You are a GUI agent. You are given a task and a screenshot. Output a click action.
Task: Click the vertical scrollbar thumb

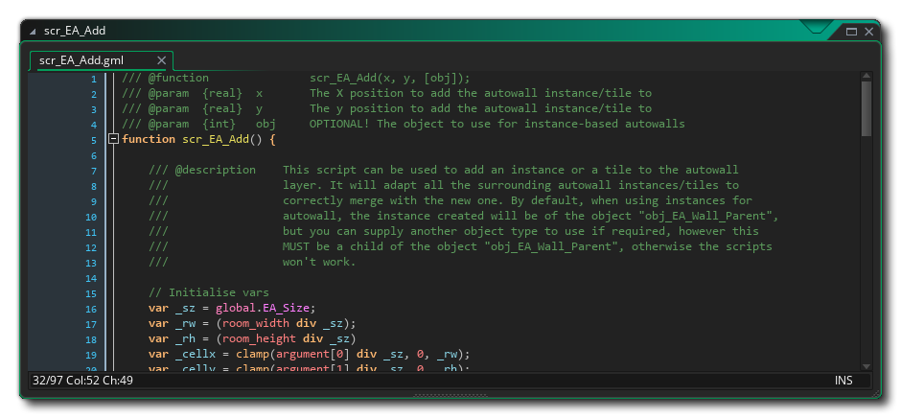866,108
